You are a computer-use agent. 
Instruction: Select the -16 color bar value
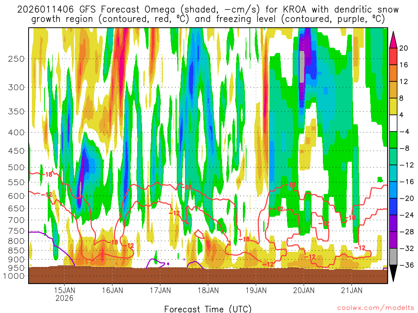pos(406,182)
